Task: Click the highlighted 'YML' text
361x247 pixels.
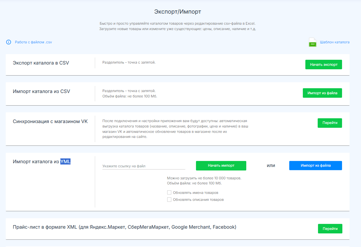Action: (x=65, y=162)
